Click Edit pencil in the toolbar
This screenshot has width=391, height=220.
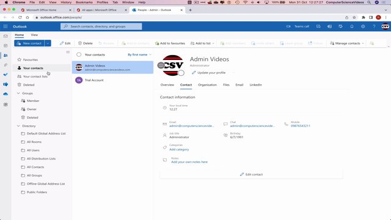(x=65, y=43)
